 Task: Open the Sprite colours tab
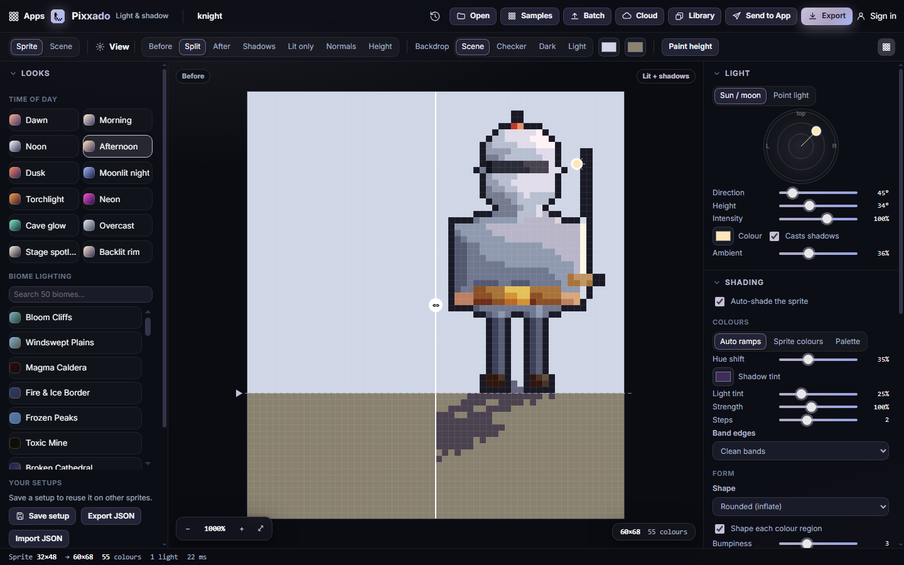tap(798, 342)
